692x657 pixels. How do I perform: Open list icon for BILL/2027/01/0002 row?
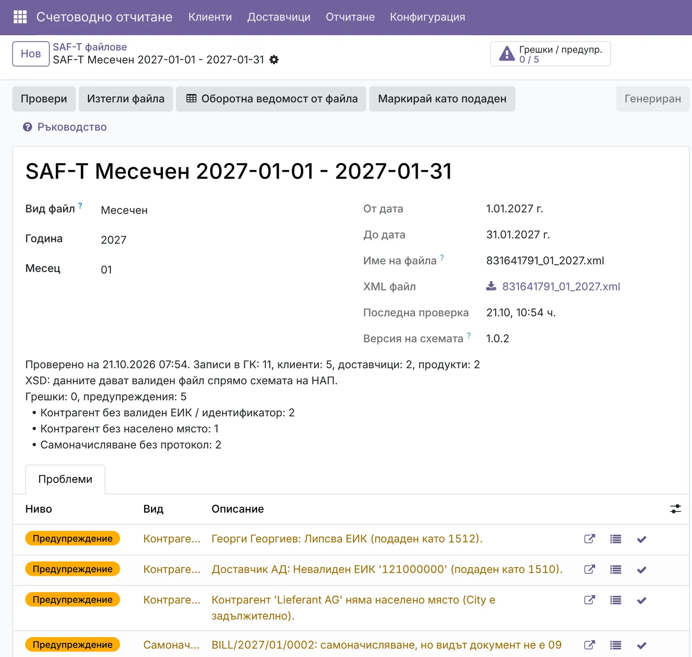click(x=616, y=645)
